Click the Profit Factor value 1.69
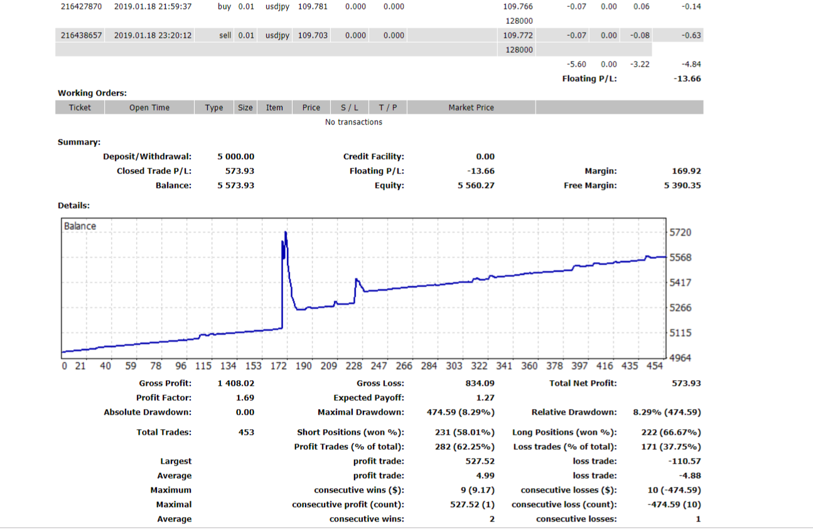813x529 pixels. (245, 398)
